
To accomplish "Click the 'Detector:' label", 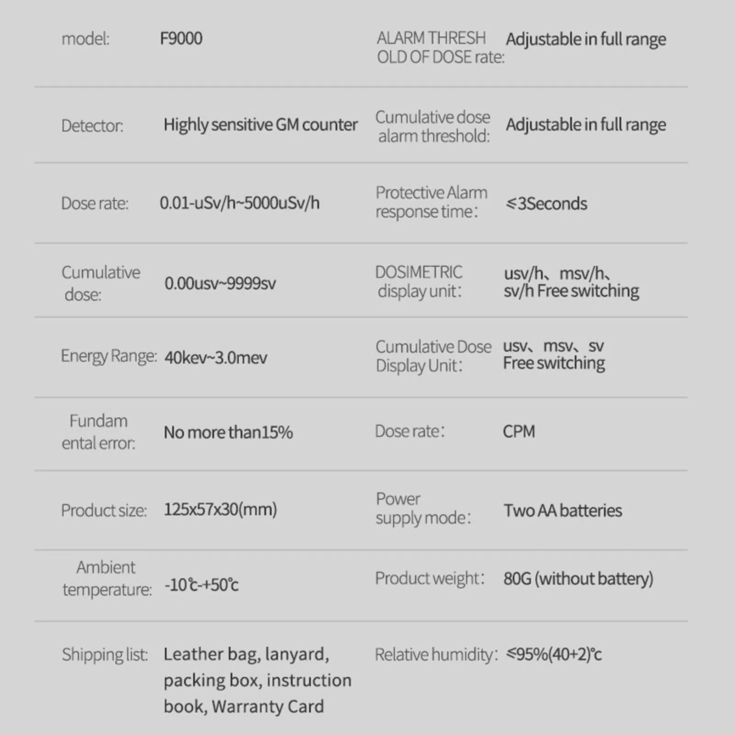I will click(x=92, y=126).
